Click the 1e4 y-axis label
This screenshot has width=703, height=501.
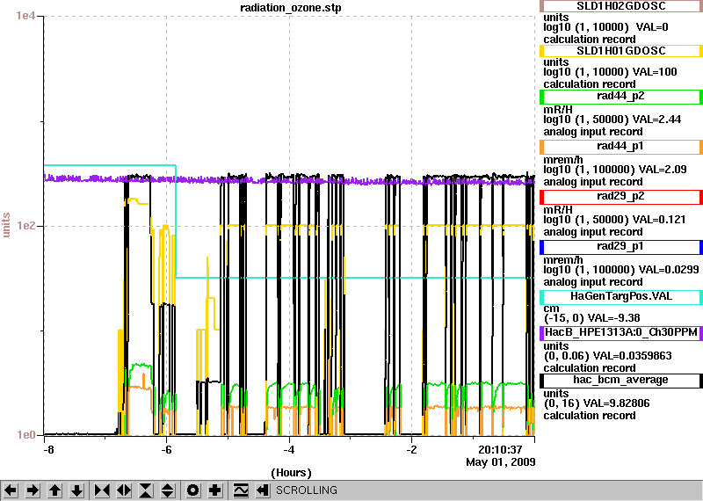24,16
